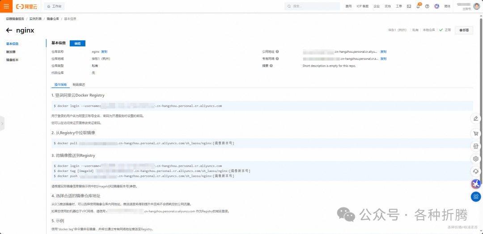Click heading 2. 从Registry中拉取镜像
Screen dimensions: 483x234
pos(73,133)
